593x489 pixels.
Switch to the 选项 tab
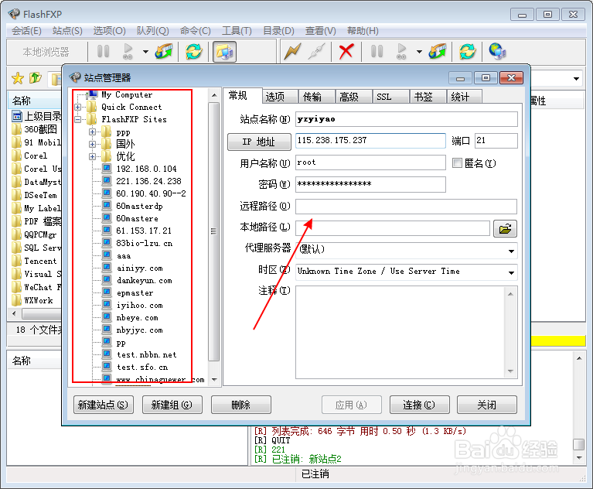coord(279,97)
